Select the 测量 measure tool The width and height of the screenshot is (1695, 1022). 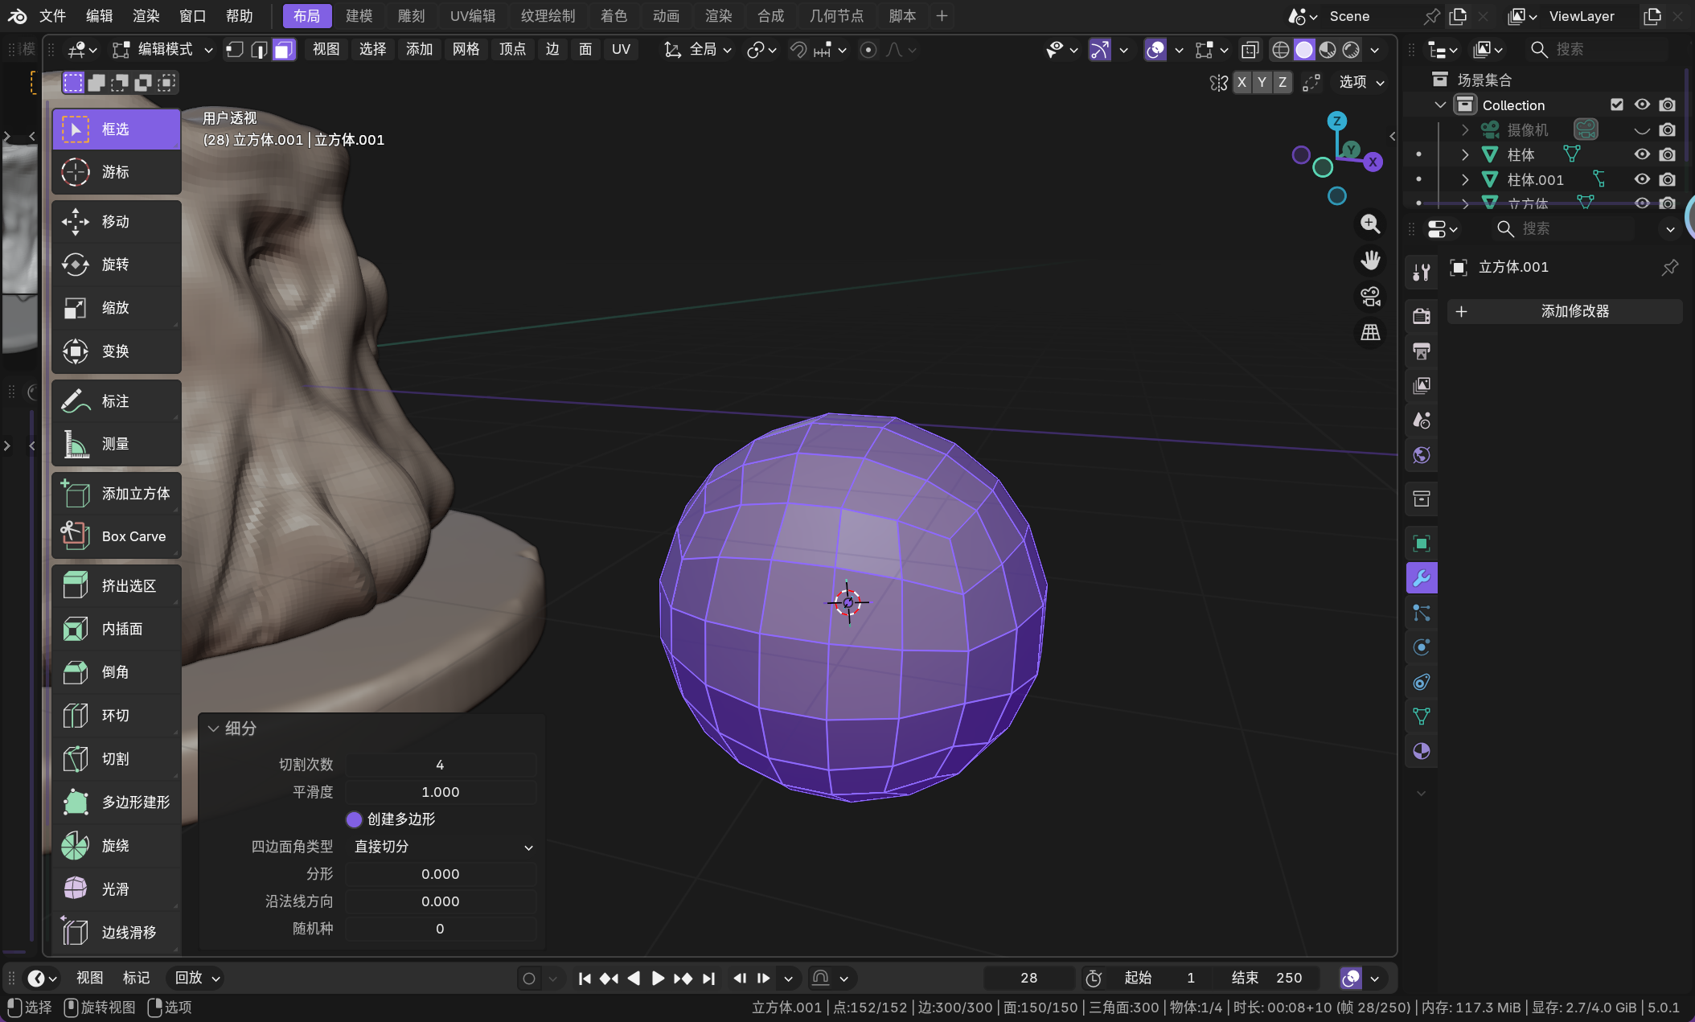pos(117,444)
